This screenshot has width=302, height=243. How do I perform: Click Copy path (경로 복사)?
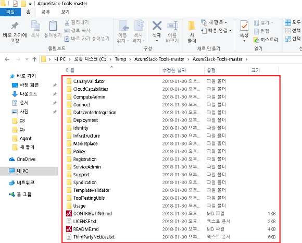point(77,30)
